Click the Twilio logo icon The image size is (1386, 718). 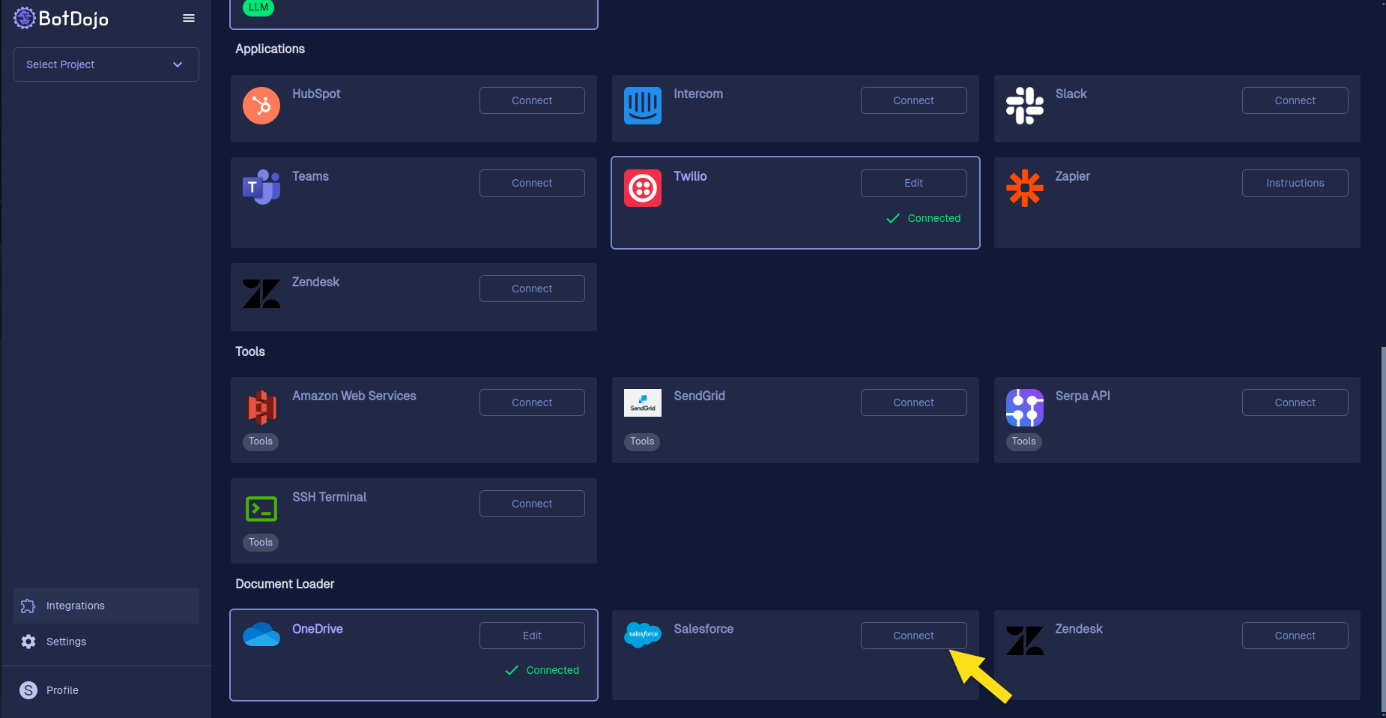pyautogui.click(x=643, y=188)
